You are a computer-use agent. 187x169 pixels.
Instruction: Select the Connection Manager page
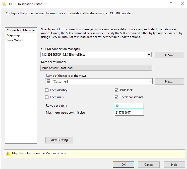(x=21, y=30)
